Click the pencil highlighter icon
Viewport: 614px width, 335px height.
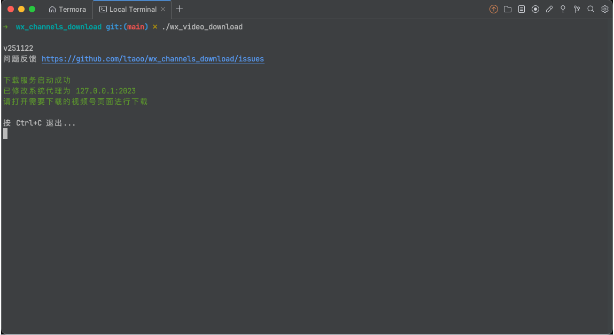[x=549, y=9]
